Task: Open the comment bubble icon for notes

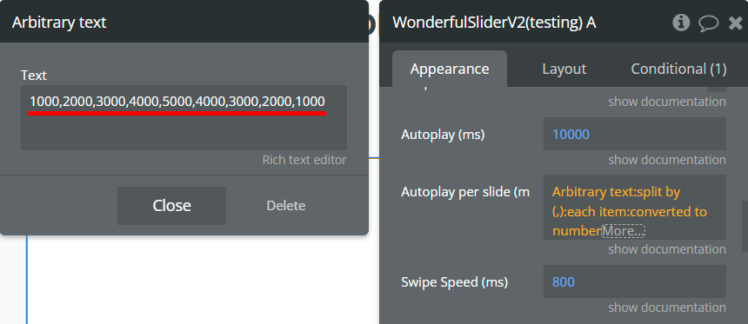Action: pos(708,23)
